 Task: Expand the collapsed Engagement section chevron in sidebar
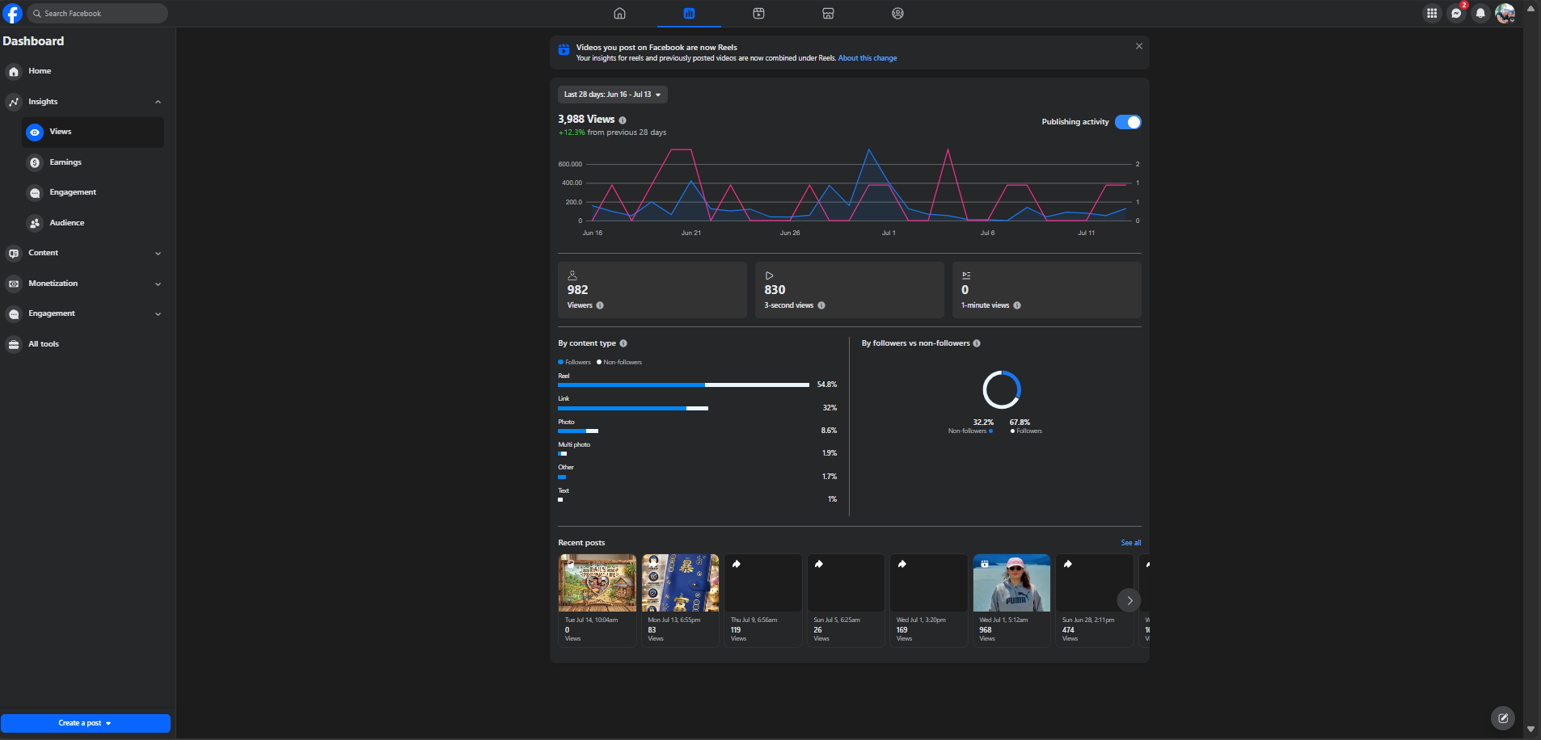click(x=158, y=313)
